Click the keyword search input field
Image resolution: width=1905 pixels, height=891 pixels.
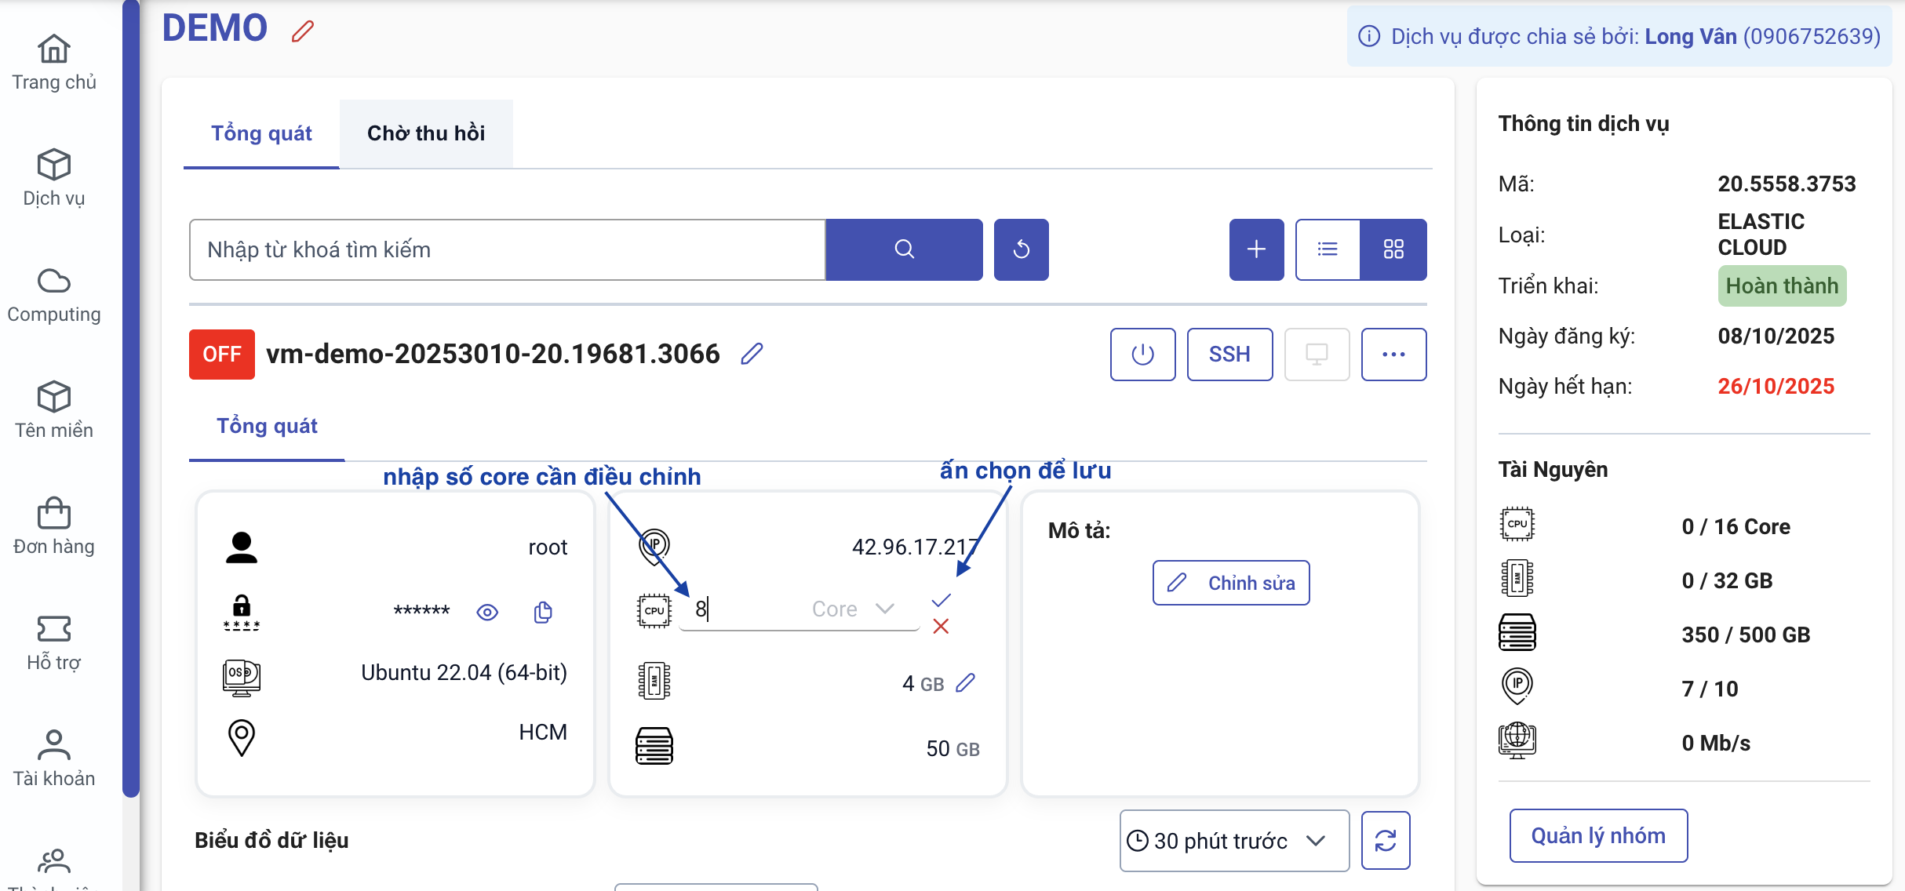click(508, 249)
